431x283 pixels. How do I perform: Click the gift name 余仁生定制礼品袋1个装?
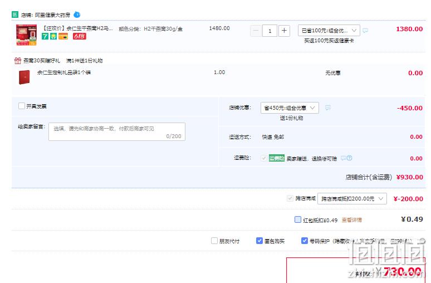point(64,72)
